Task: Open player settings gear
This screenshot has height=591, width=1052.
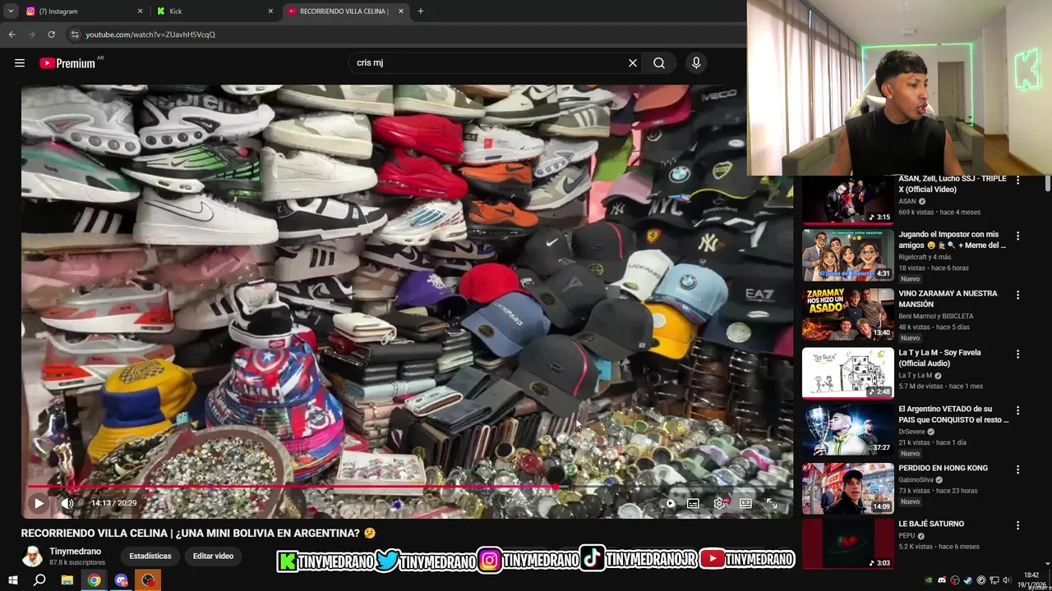Action: click(x=720, y=503)
